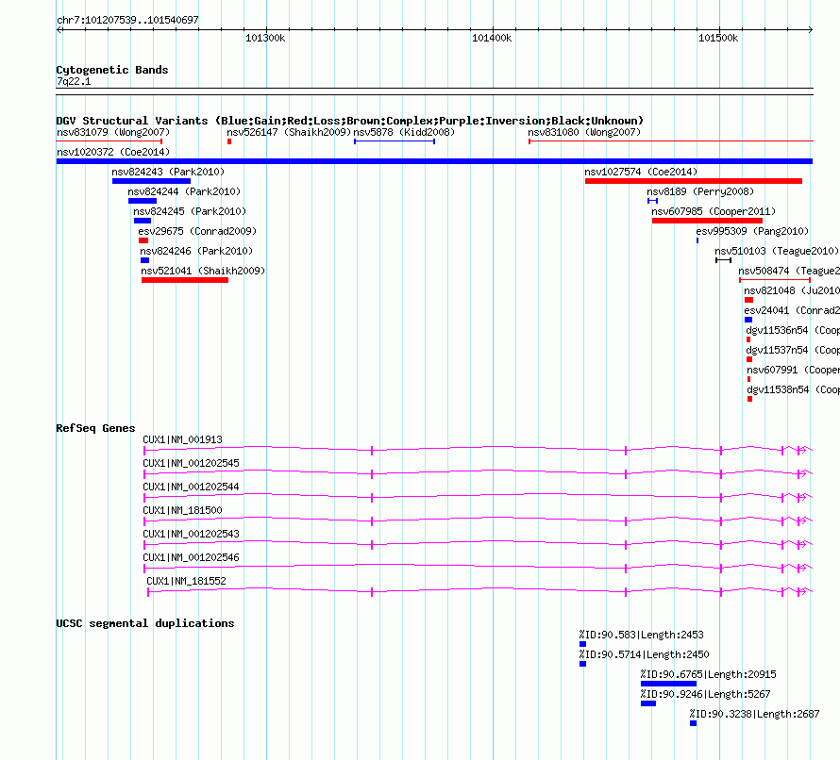Click the nsv8189 (Perry2008) label
This screenshot has width=840, height=760.
tap(700, 191)
